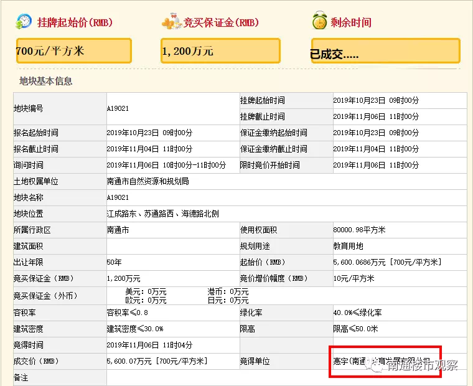Click the clock icon beside 挂牌起始价
Viewport: 473px width, 386px height.
[24, 21]
